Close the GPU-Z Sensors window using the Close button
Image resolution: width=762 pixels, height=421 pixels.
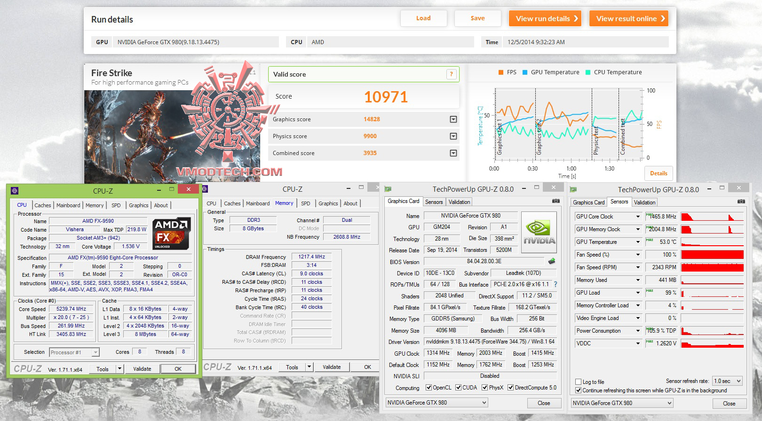729,404
